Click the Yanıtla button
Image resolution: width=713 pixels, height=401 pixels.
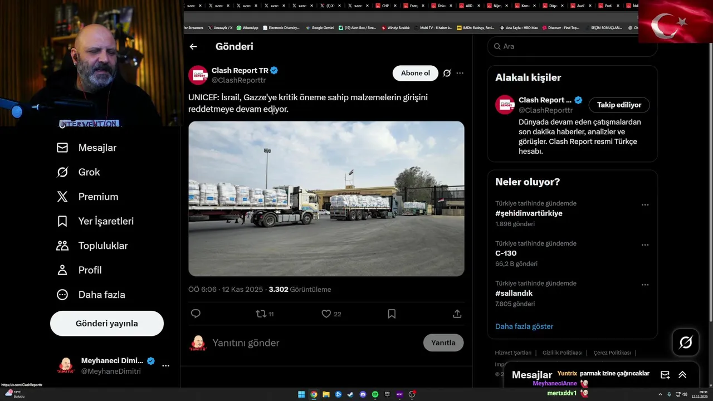point(443,343)
